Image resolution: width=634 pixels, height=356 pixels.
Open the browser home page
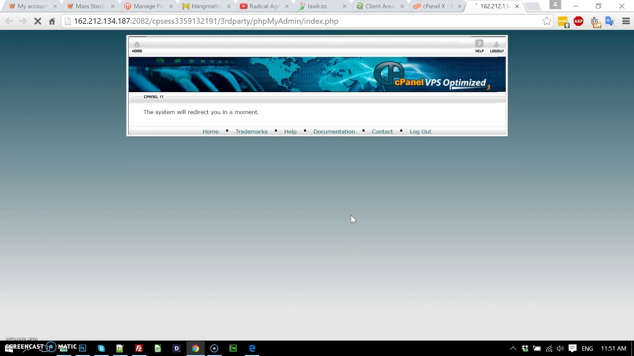click(x=52, y=21)
